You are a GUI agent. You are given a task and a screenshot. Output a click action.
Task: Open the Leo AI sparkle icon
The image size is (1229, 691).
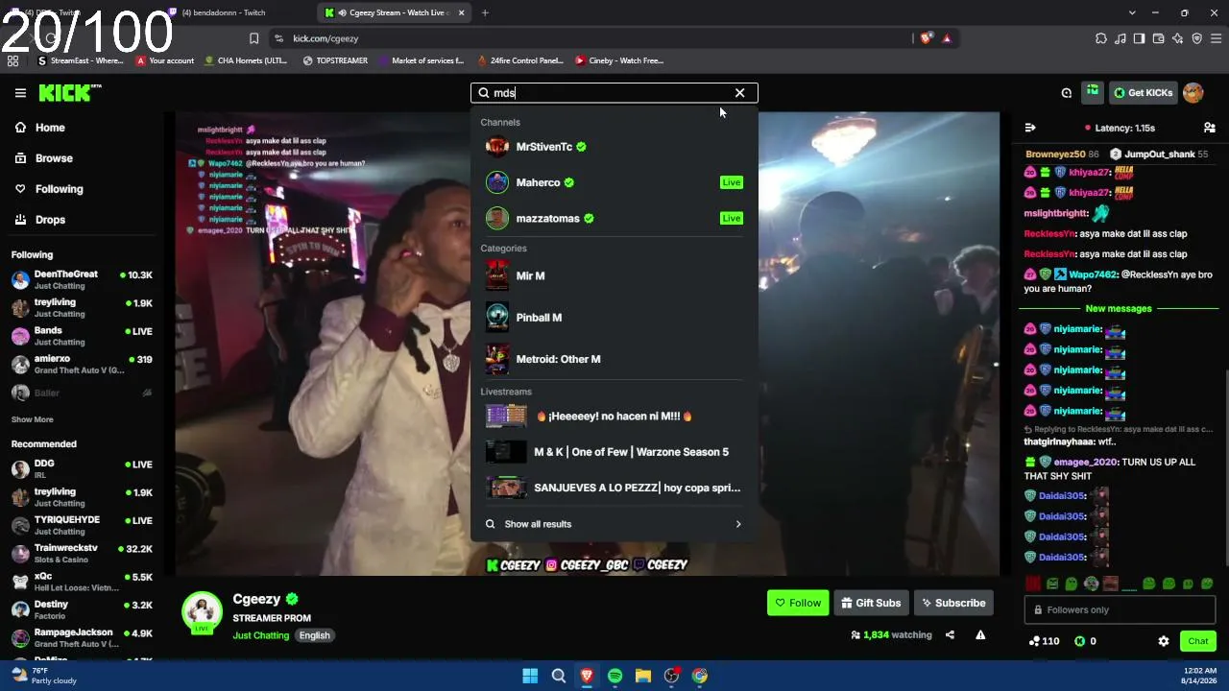[1177, 38]
